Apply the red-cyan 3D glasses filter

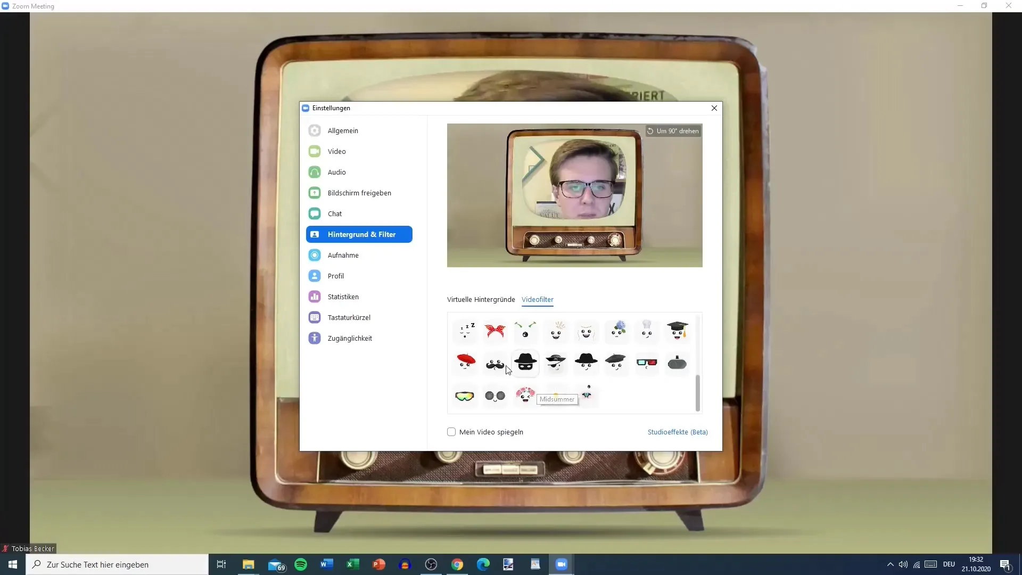(x=647, y=363)
